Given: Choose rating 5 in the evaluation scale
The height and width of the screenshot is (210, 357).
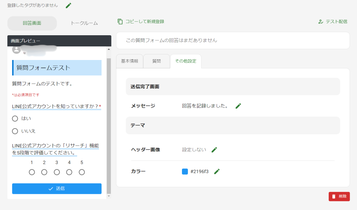Looking at the screenshot, I should (x=82, y=172).
